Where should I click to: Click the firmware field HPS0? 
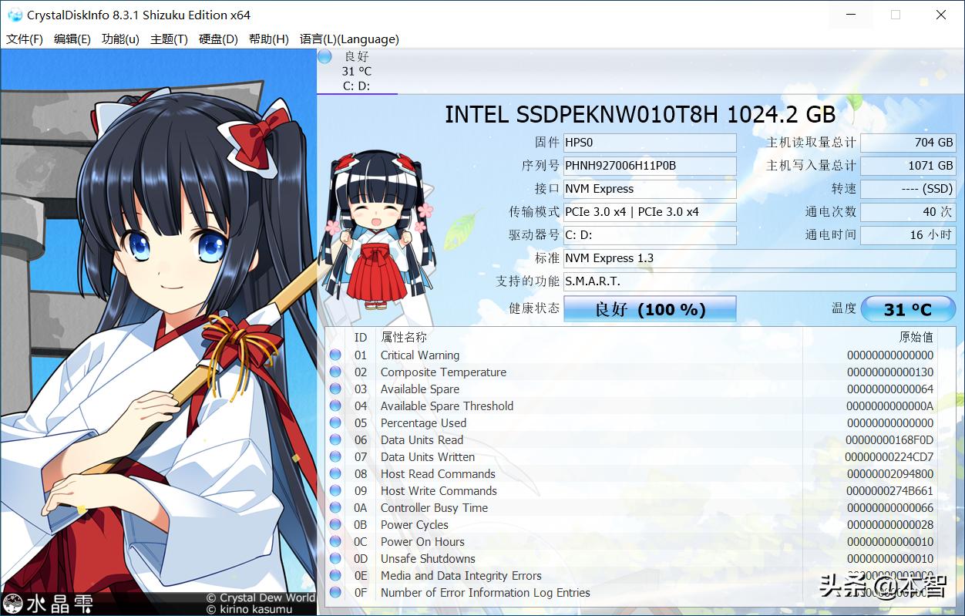(650, 143)
